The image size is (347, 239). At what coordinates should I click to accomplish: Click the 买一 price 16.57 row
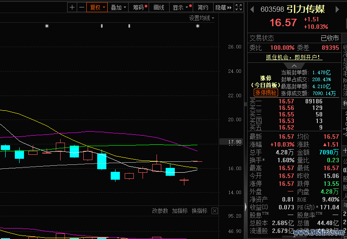tap(294, 101)
